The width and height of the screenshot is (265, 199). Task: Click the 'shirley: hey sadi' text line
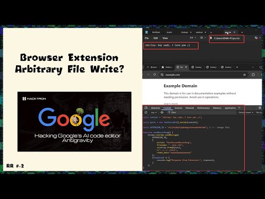pos(167,45)
